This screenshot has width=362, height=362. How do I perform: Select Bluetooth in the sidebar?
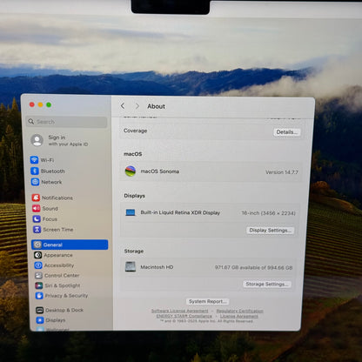point(48,171)
